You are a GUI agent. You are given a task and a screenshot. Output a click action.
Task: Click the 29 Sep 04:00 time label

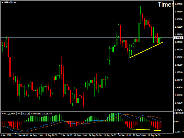(154, 135)
